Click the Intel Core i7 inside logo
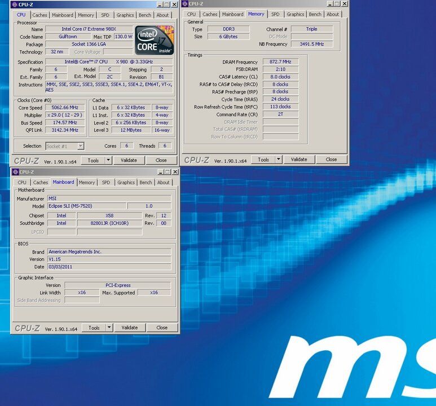Screen dimensions: 436x406 pyautogui.click(x=155, y=41)
